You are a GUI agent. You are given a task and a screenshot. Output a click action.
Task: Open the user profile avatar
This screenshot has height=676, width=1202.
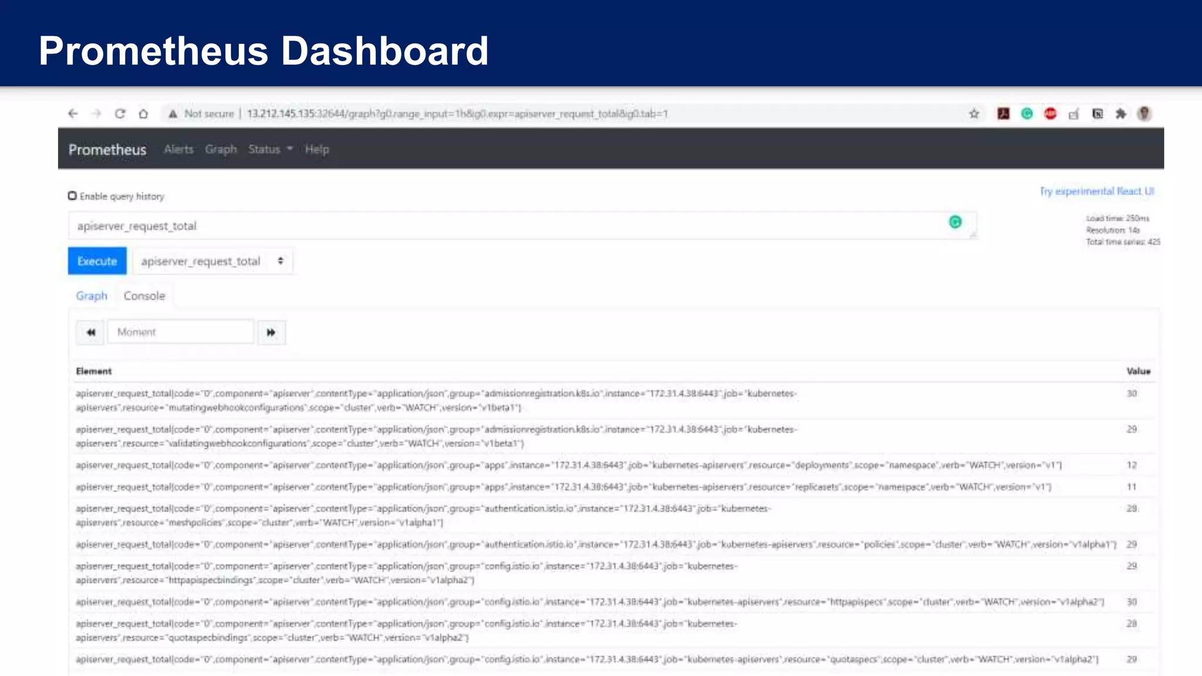point(1144,114)
